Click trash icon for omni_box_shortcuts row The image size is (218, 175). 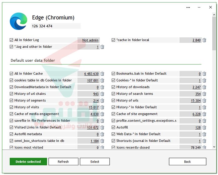102,141
